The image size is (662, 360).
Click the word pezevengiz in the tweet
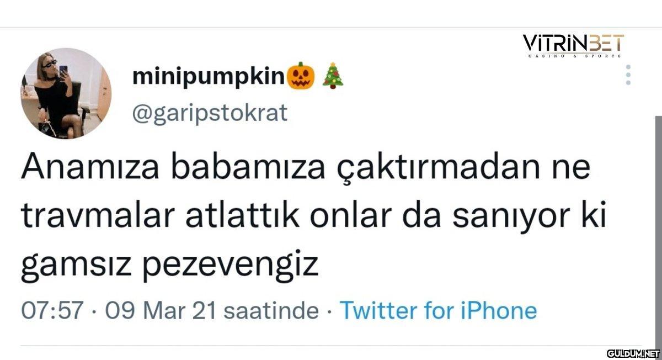click(231, 266)
